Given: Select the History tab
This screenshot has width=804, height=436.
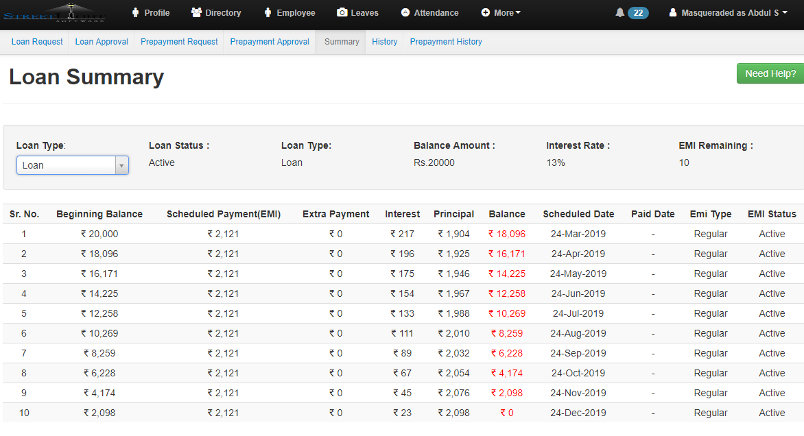Looking at the screenshot, I should tap(384, 42).
